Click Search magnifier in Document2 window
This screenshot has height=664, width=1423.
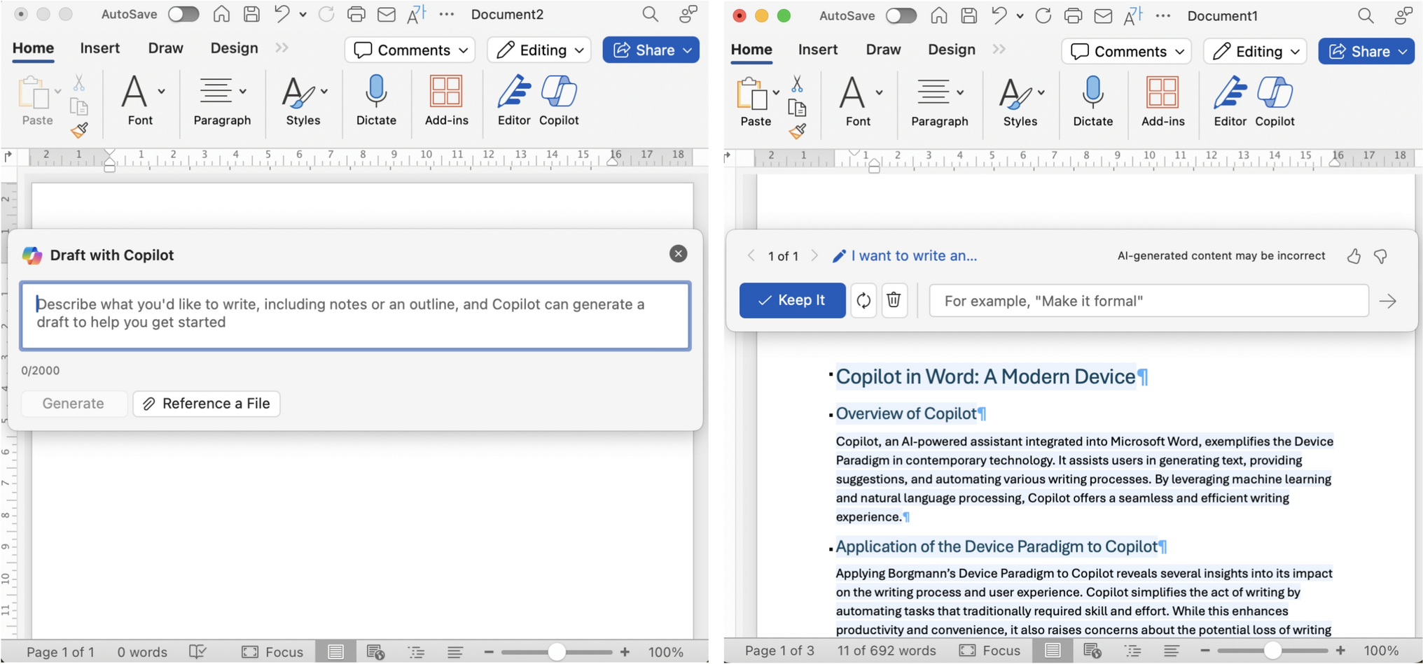[x=651, y=14]
